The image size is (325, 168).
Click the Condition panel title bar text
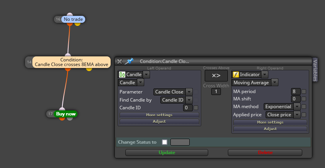[164, 61]
